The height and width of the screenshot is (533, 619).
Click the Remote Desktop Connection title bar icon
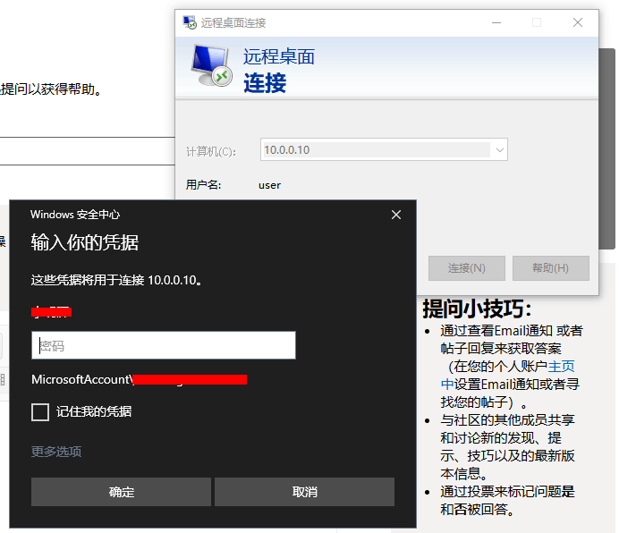[190, 22]
